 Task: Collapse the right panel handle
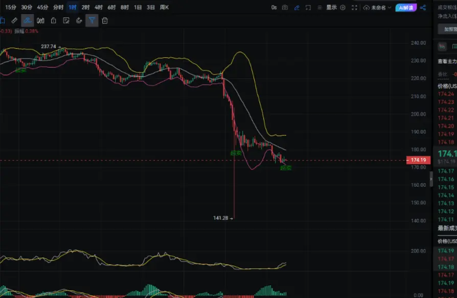point(431,179)
